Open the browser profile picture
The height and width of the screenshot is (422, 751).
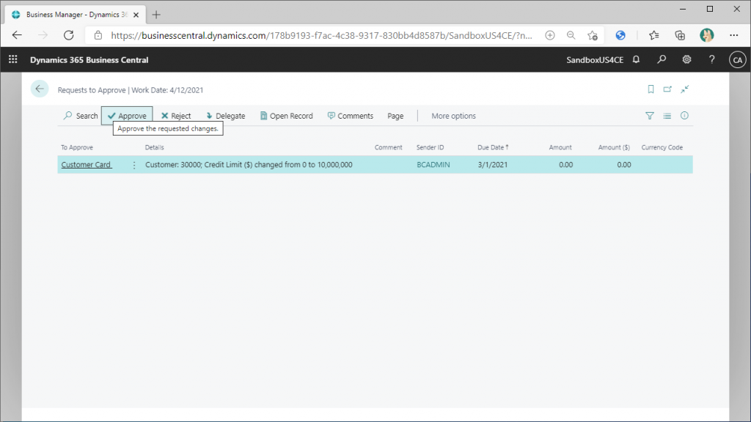coord(706,35)
